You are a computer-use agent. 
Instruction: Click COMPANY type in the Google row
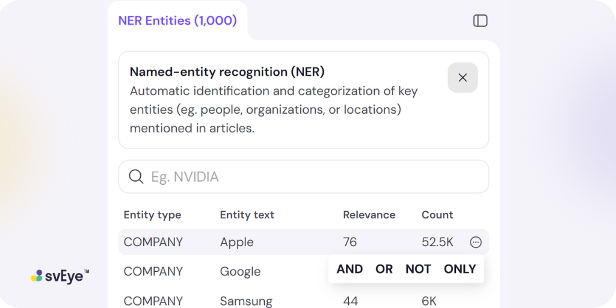coord(153,271)
